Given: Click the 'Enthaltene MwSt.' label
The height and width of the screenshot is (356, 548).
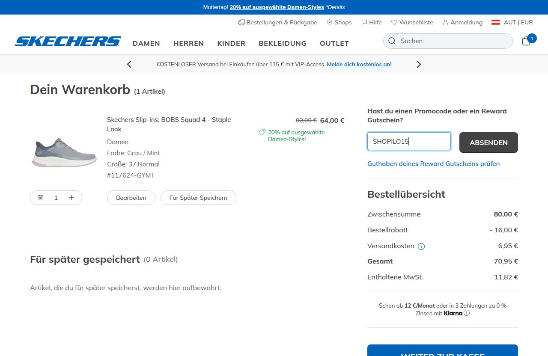Looking at the screenshot, I should tap(395, 277).
